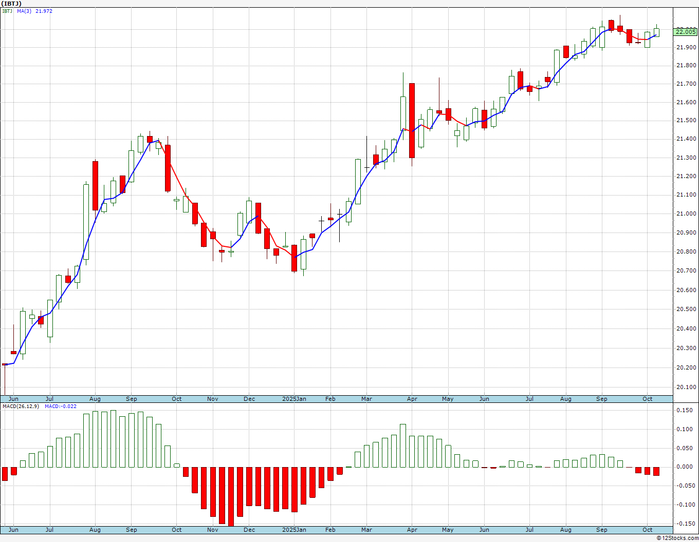Viewport: 699px width, 542px height.
Task: Pick the 21.600 price axis label
Action: 687,102
